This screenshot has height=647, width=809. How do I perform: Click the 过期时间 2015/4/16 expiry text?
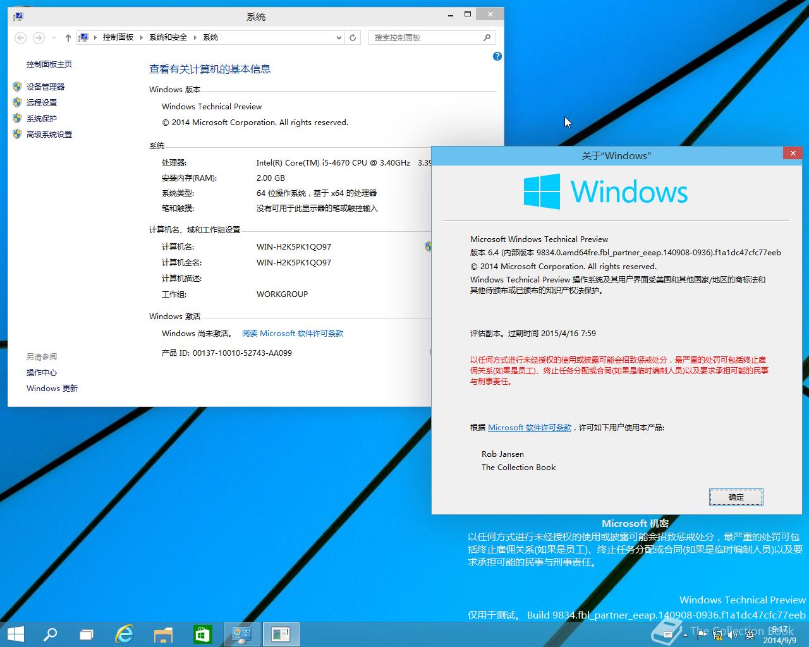click(x=552, y=334)
